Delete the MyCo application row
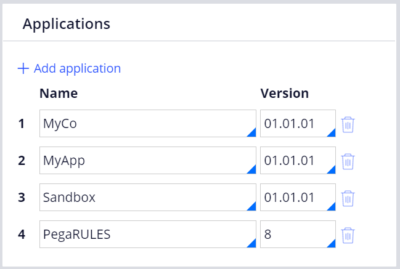 tap(348, 124)
